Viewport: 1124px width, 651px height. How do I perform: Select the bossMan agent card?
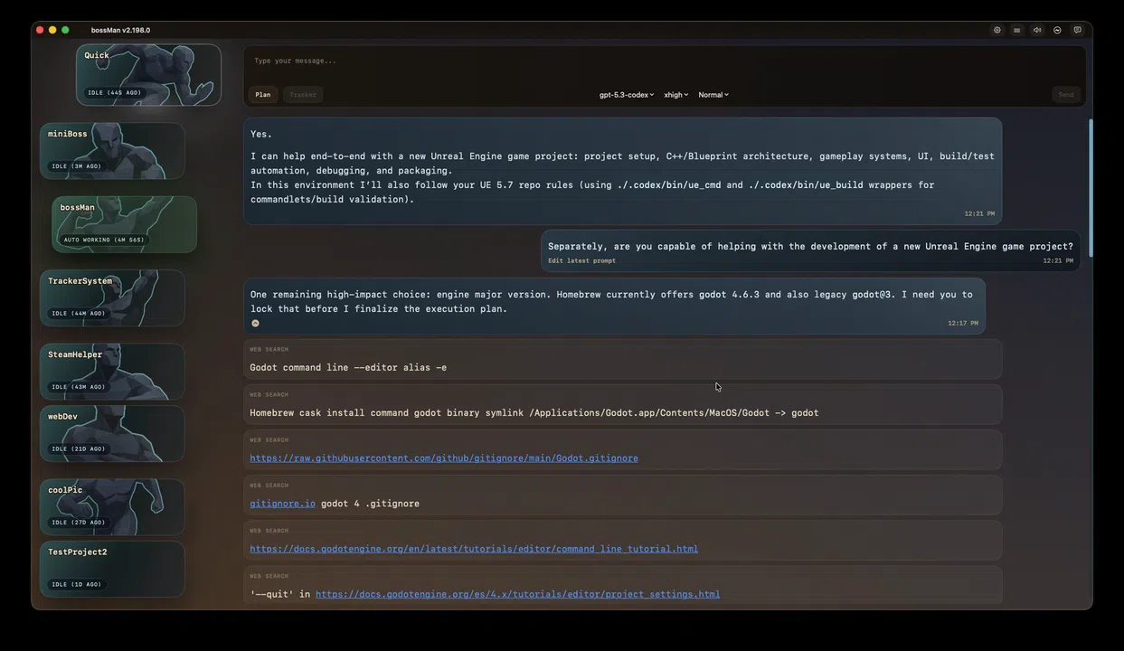tap(124, 224)
